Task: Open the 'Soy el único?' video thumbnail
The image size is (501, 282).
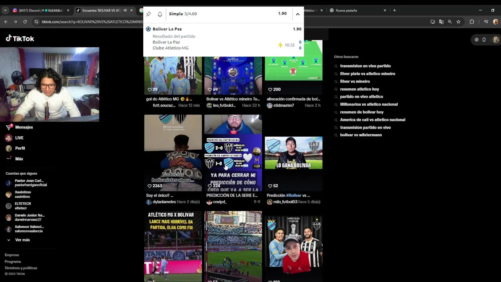Action: pos(173,153)
